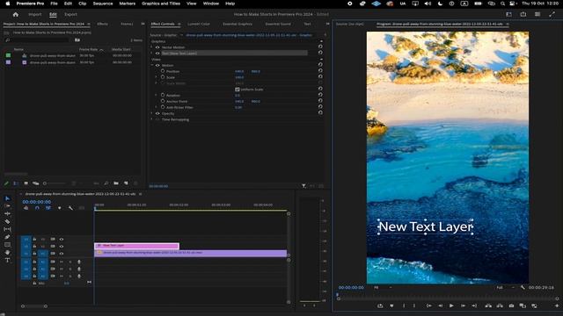
Task: Open Program monitor settings wrench
Action: 523,287
